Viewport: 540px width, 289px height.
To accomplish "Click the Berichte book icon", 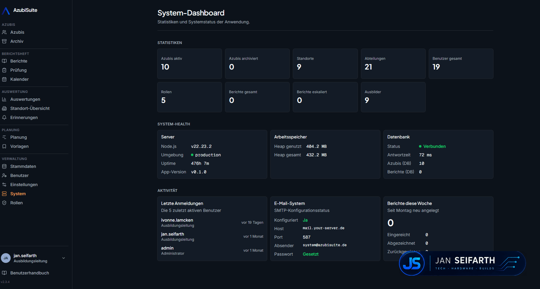I will tap(4, 61).
